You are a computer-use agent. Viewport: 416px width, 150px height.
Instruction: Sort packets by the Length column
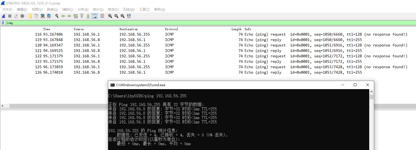pos(237,29)
